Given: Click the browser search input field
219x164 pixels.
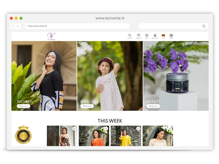Looking at the screenshot, I should tap(173, 26).
